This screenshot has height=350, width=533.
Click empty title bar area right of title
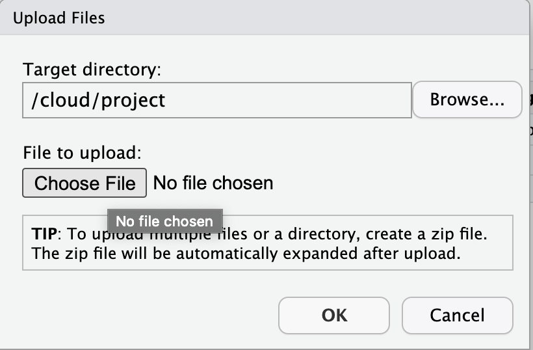(312, 18)
